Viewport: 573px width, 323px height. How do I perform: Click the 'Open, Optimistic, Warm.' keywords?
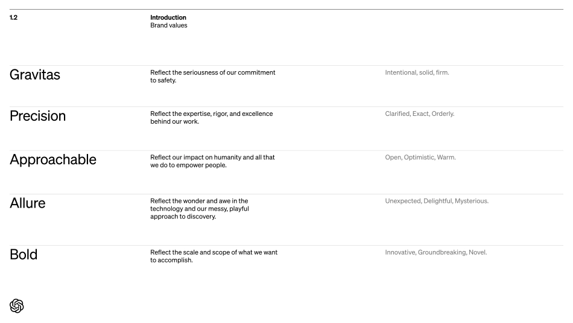[420, 157]
